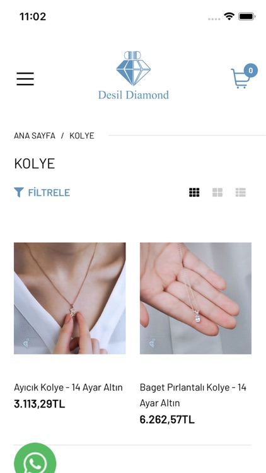Open the hamburger menu
Screen dimensions: 266x473
[x=25, y=79]
